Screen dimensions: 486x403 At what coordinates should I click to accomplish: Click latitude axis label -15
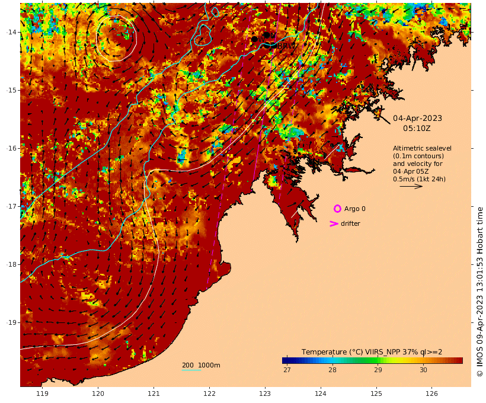coord(11,90)
